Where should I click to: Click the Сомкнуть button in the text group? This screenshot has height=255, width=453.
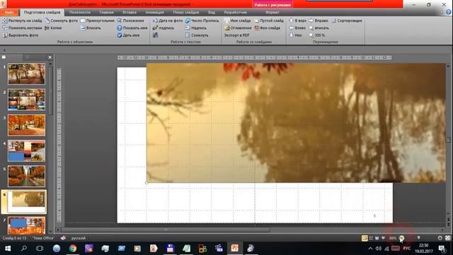197,35
